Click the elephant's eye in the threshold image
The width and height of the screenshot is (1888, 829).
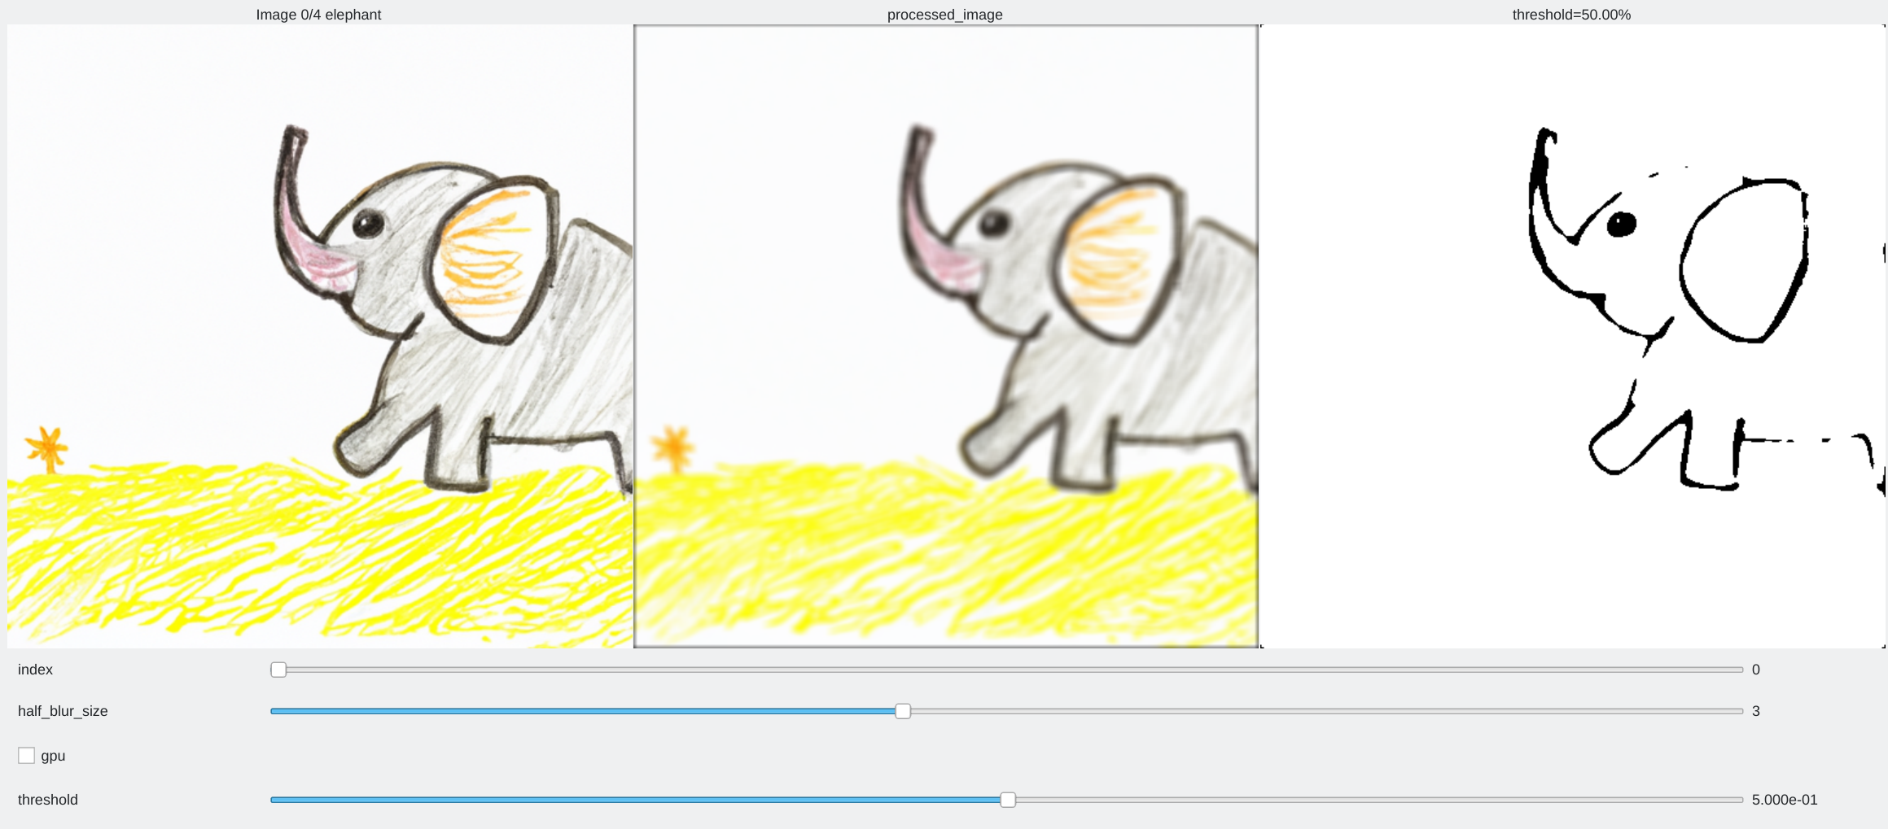coord(1621,224)
